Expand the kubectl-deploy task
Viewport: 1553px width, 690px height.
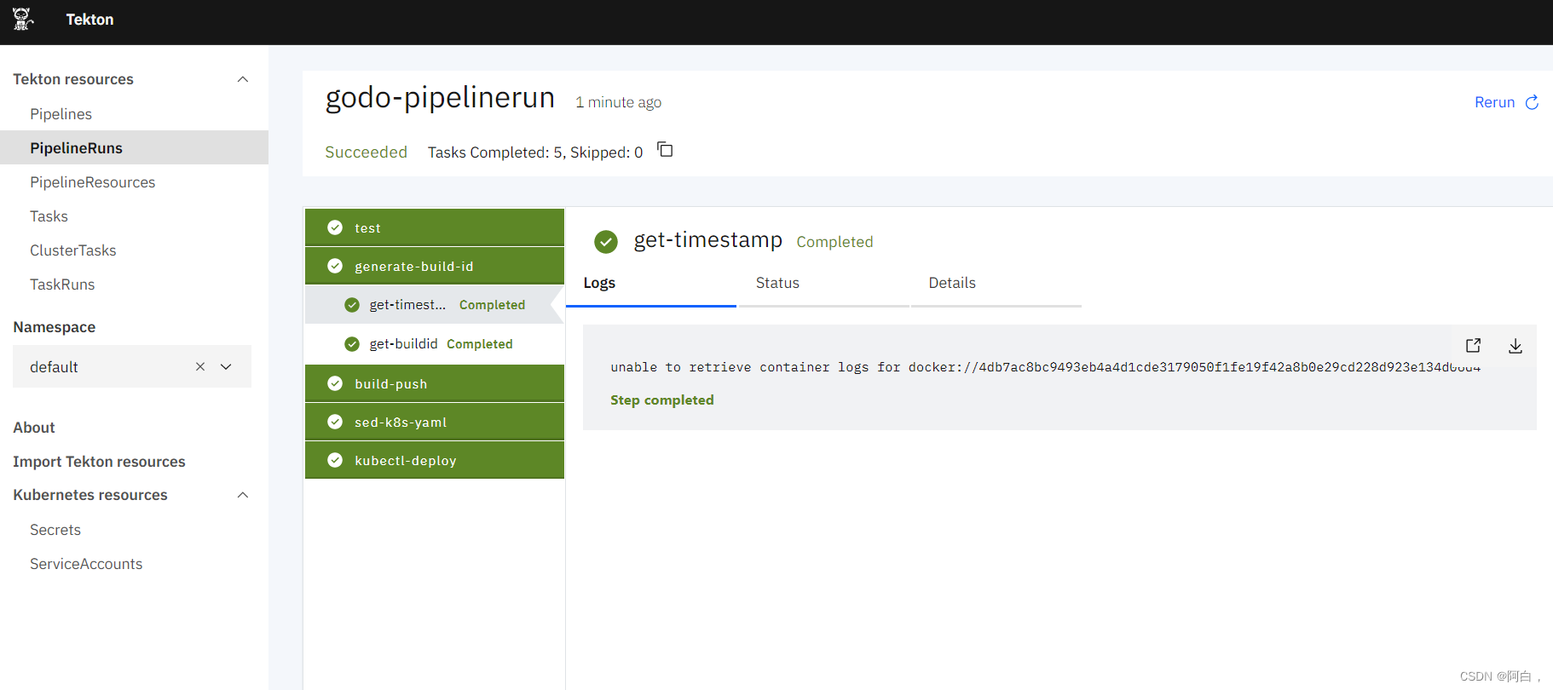(x=435, y=460)
